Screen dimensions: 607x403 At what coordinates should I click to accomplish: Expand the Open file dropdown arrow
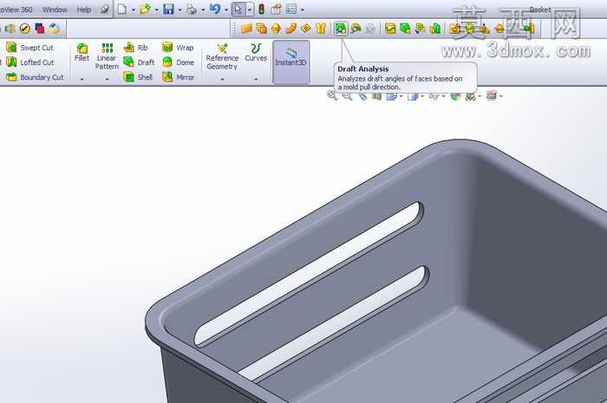click(x=157, y=10)
